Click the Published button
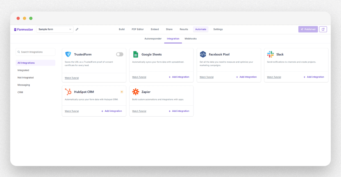 (x=308, y=29)
